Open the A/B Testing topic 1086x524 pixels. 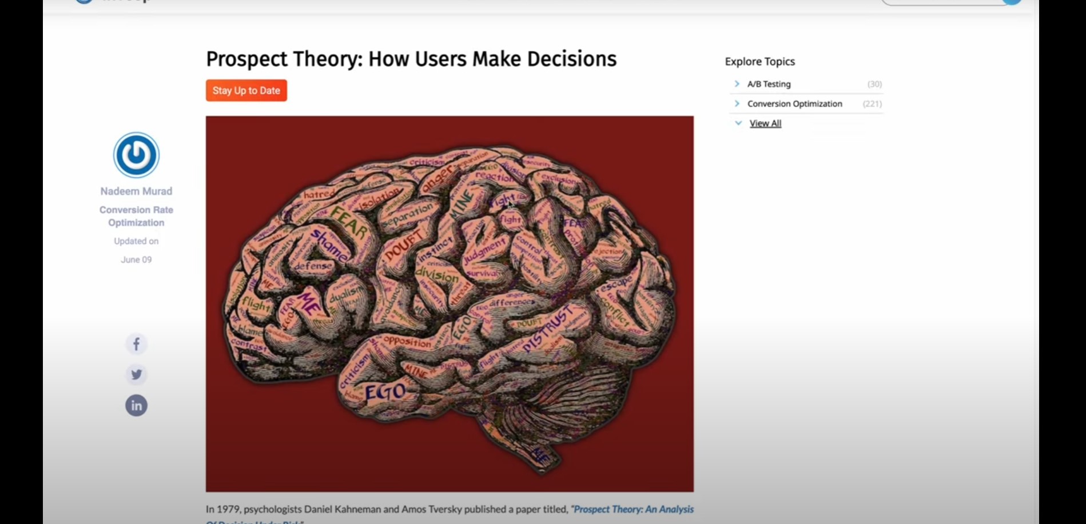(x=769, y=84)
